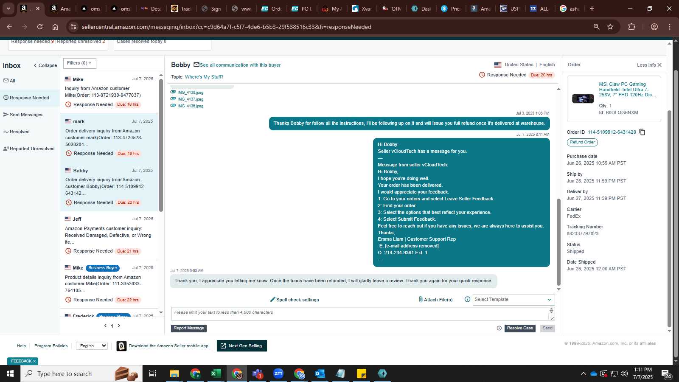Open Zoom from the taskbar
Image resolution: width=679 pixels, height=382 pixels.
[x=278, y=374]
